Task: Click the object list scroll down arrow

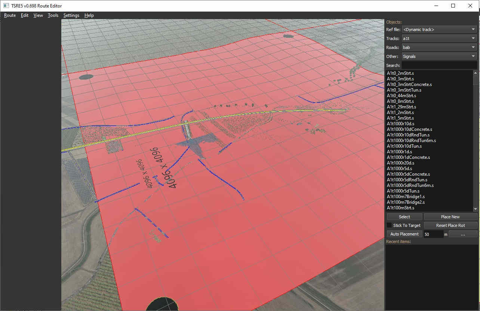Action: 476,209
